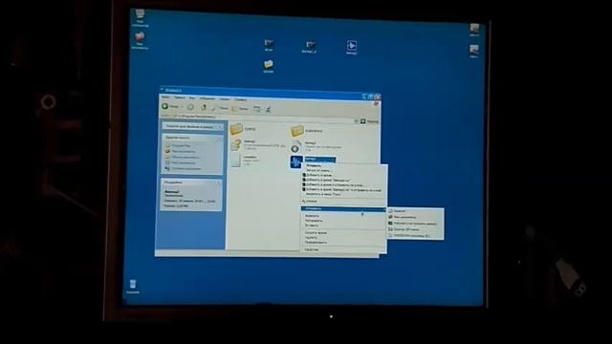
Task: Choose Create Shortcut in the context menu
Action: point(316,233)
